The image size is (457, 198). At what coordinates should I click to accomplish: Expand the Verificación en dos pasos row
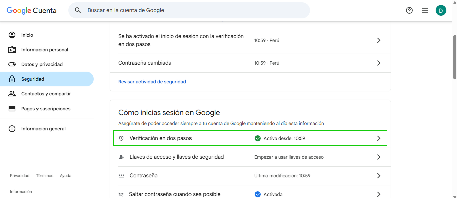click(x=379, y=138)
